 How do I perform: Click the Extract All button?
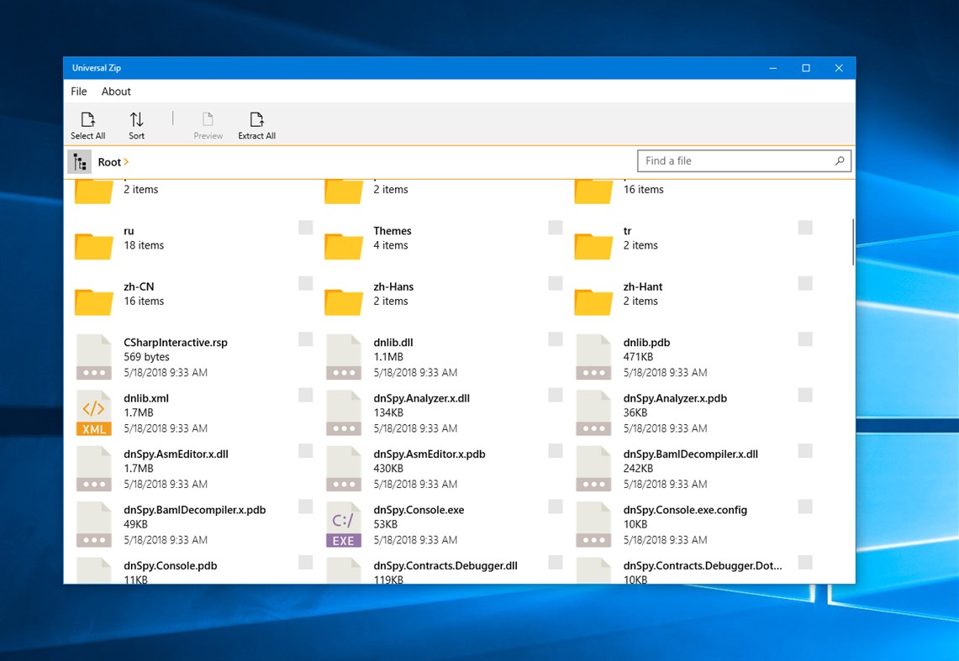(x=256, y=123)
